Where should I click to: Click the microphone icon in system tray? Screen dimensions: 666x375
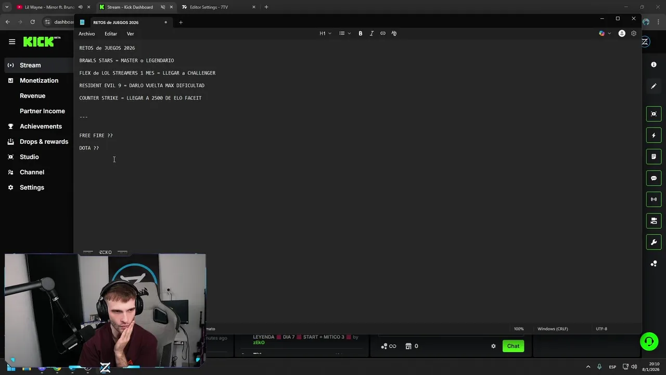599,367
